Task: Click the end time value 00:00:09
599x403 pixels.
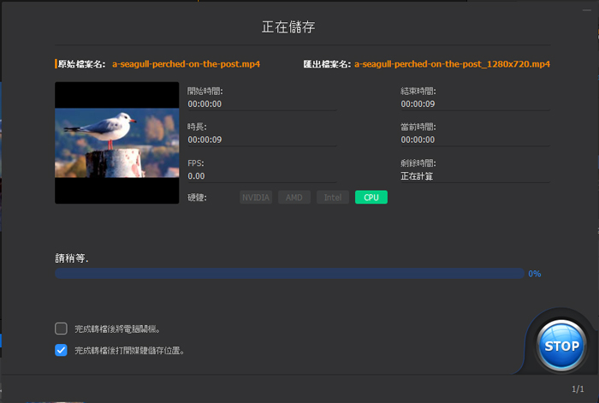Action: pyautogui.click(x=418, y=104)
